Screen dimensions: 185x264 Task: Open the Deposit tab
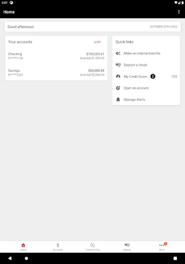tap(127, 247)
